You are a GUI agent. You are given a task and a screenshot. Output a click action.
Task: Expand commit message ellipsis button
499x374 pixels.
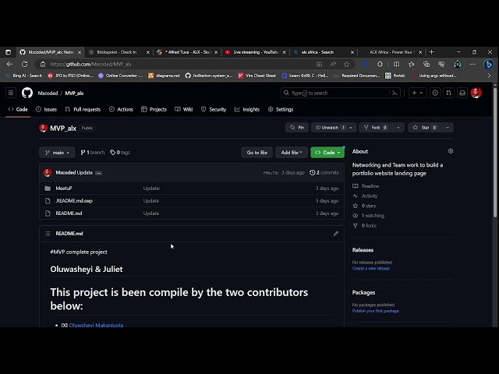coord(99,173)
